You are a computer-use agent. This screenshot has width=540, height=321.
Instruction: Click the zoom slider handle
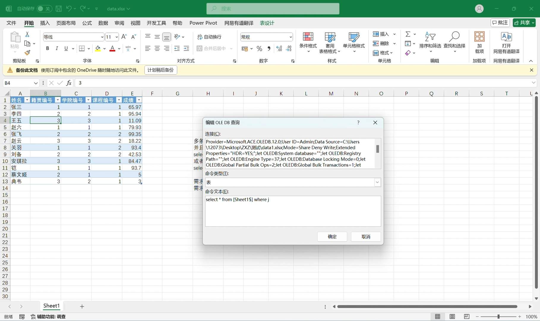point(498,317)
